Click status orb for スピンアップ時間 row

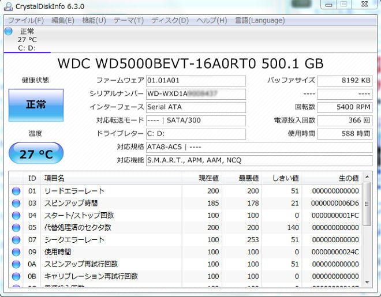tap(16, 203)
